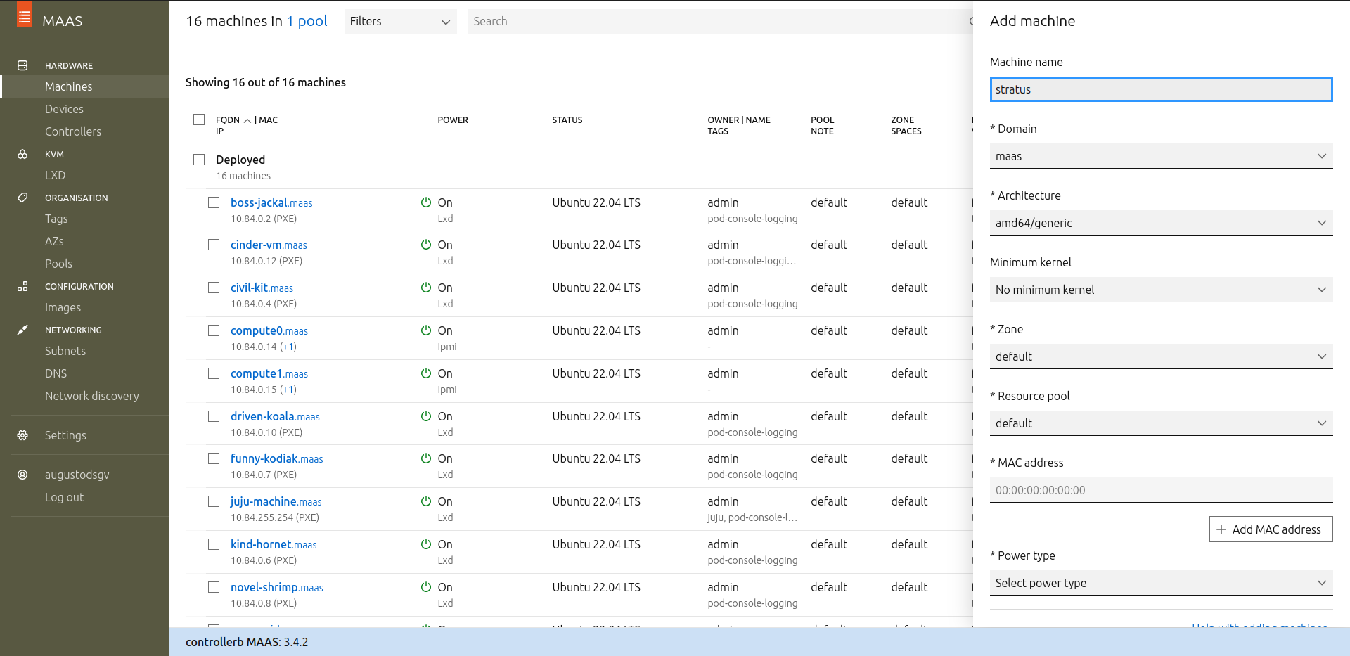Screen dimensions: 1350x656
Task: Select the civil-kit checkbox
Action: coord(214,288)
